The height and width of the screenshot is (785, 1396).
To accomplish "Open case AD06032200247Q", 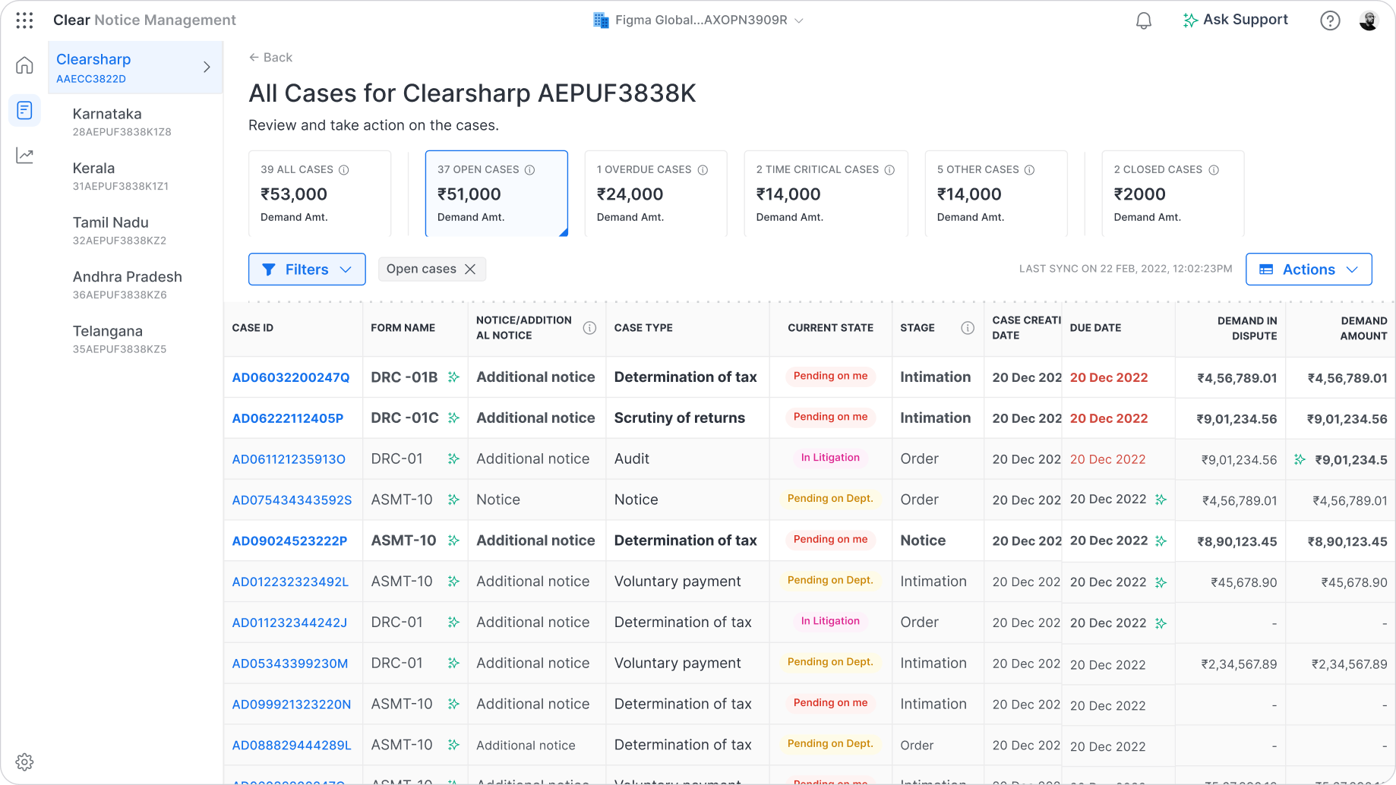I will coord(291,377).
